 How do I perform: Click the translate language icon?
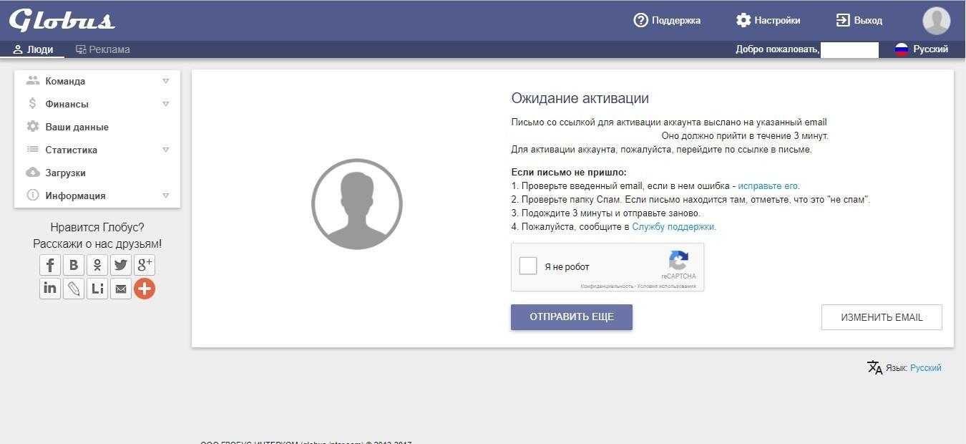[x=874, y=367]
